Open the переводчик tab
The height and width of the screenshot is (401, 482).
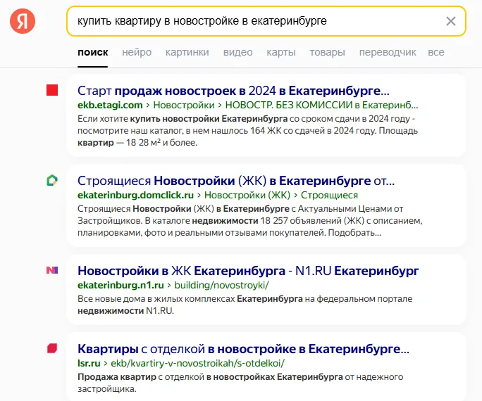[388, 53]
